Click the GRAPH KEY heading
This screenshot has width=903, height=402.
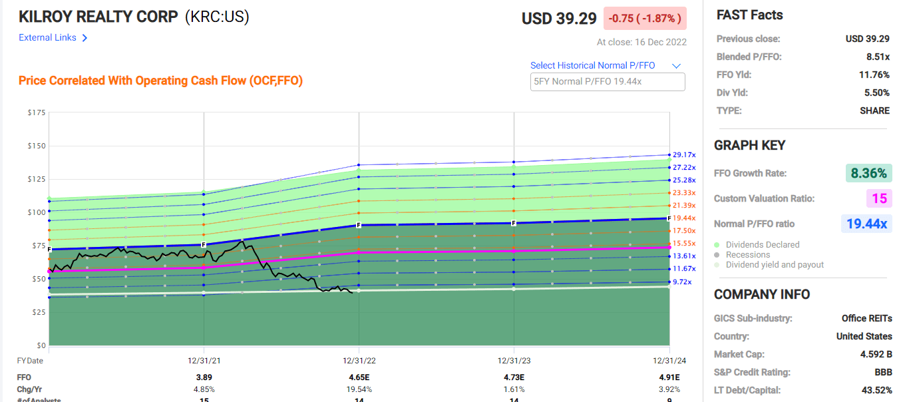tap(750, 145)
